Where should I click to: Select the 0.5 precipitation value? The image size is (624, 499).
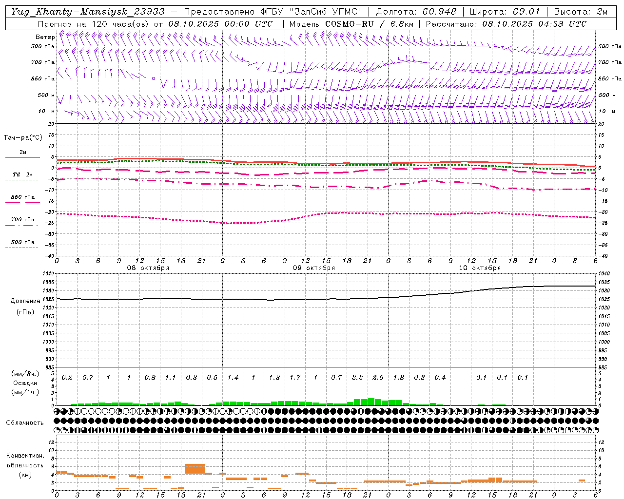point(212,378)
